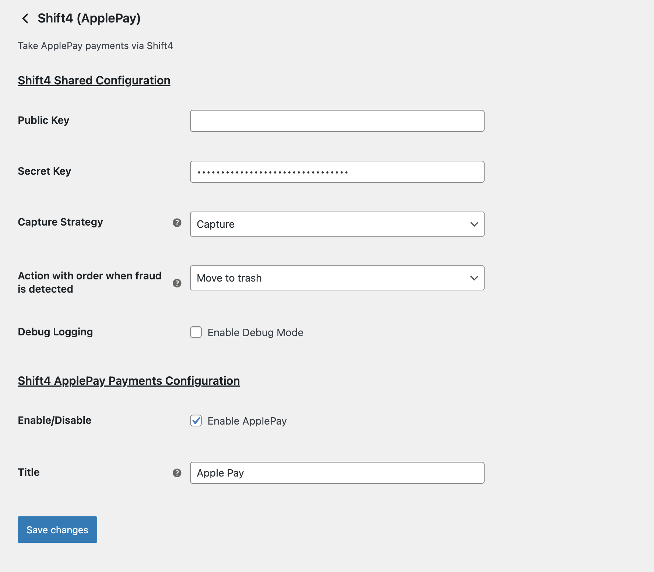The height and width of the screenshot is (572, 654).
Task: Click the Take ApplePay payments via Shift4 description
Action: tap(95, 46)
